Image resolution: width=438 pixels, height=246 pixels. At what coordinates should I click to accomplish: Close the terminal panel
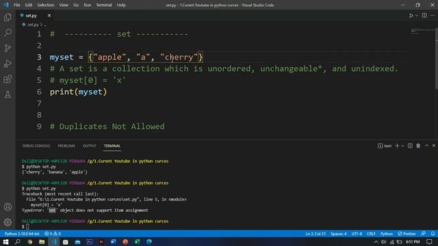(434, 146)
